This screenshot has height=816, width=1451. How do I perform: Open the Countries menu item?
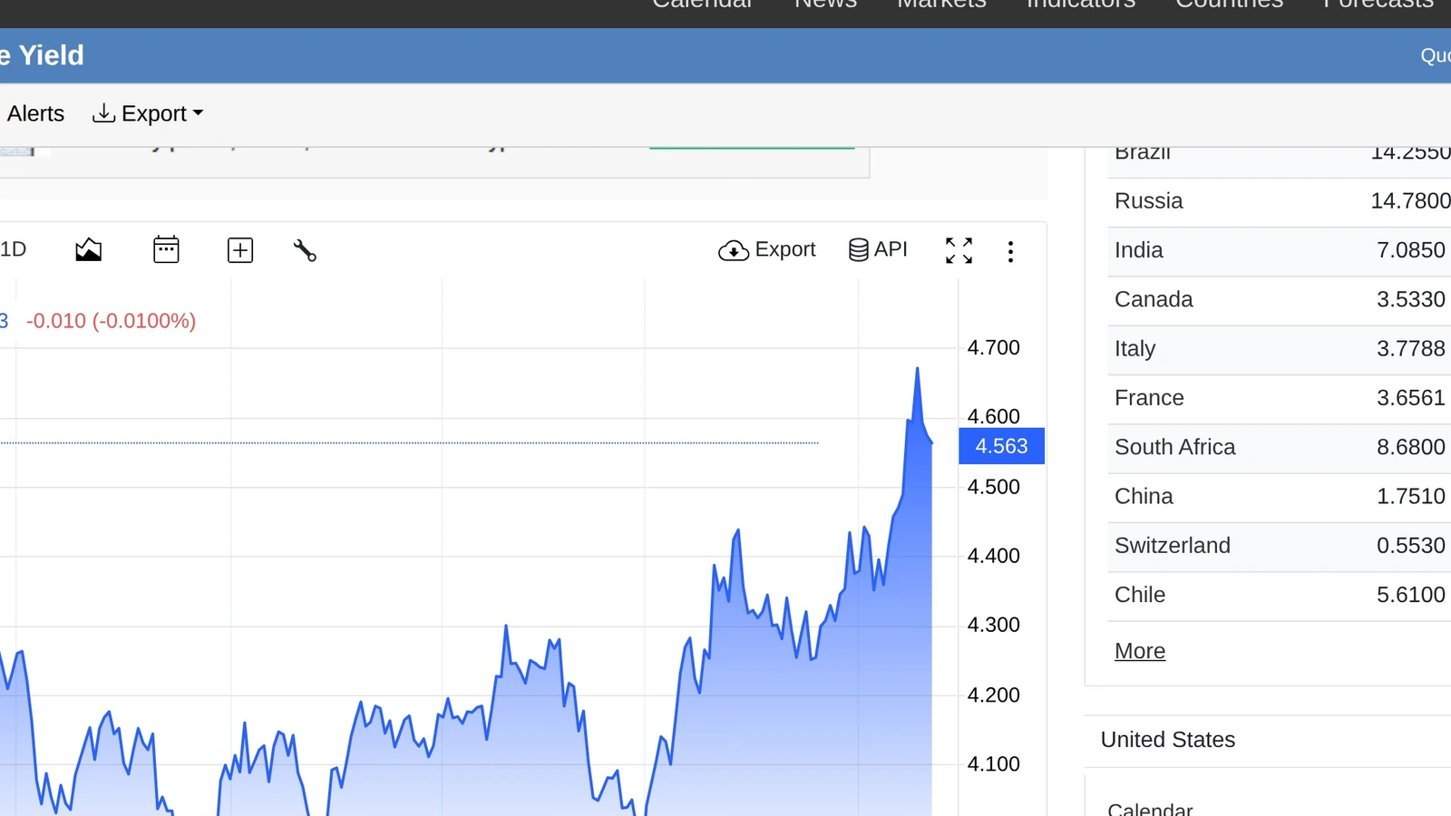pyautogui.click(x=1230, y=5)
